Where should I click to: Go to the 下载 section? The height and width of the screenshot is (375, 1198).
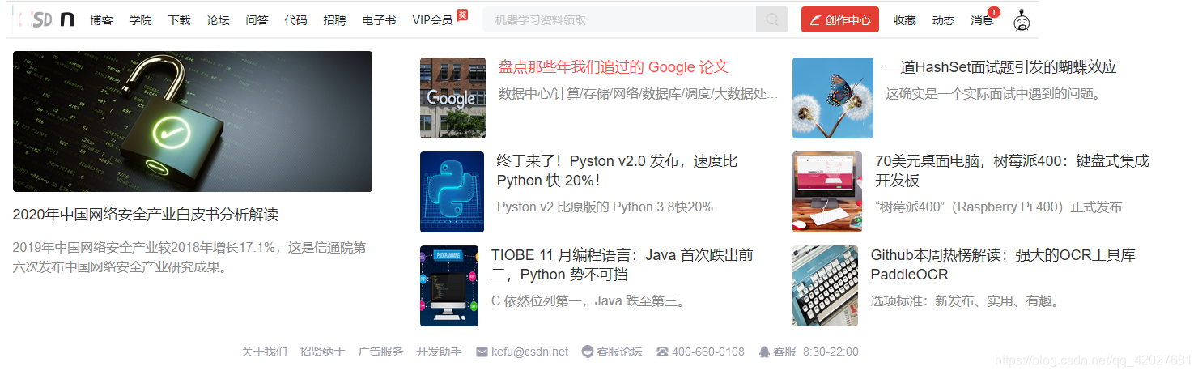tap(180, 20)
